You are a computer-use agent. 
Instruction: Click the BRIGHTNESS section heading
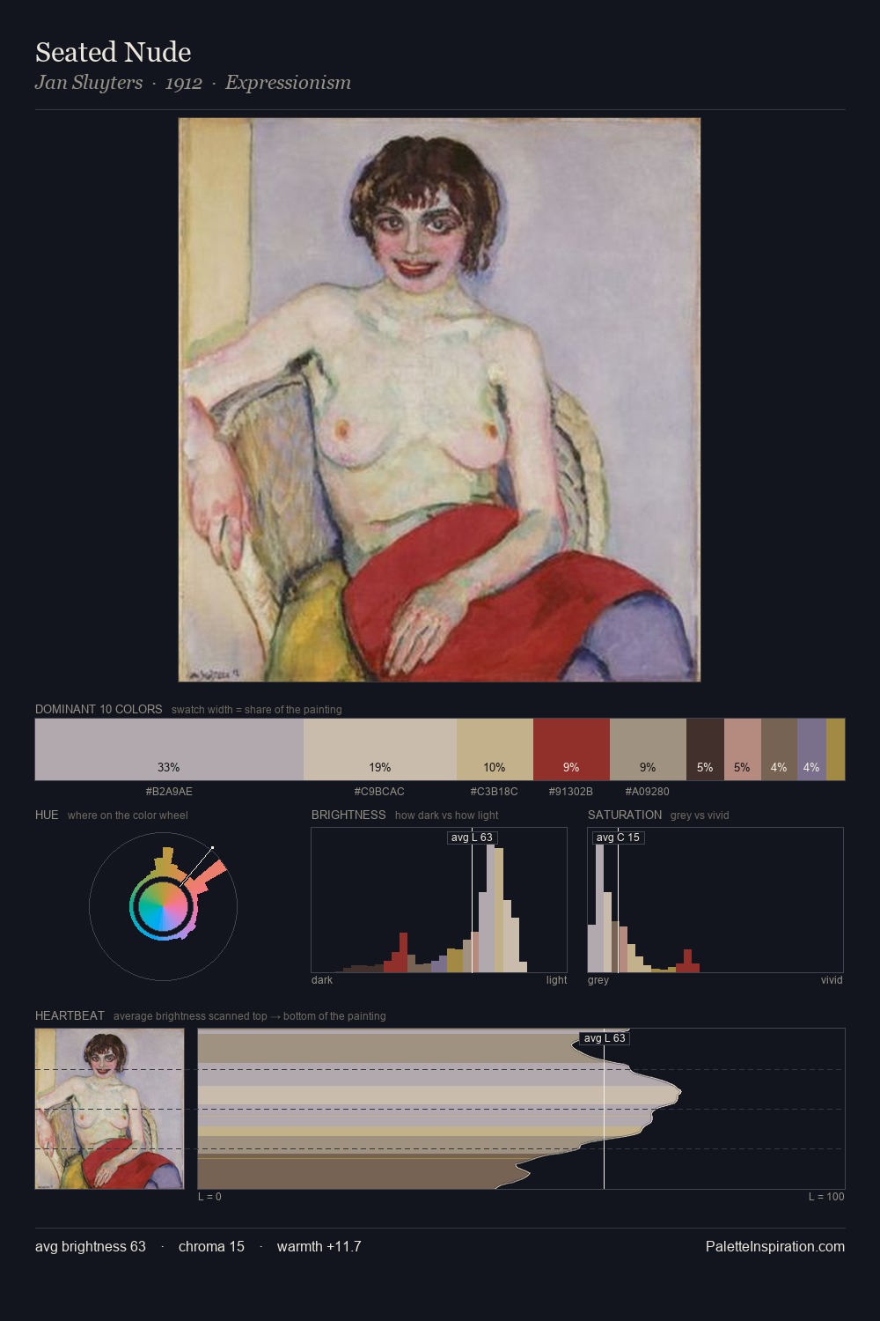tap(348, 815)
